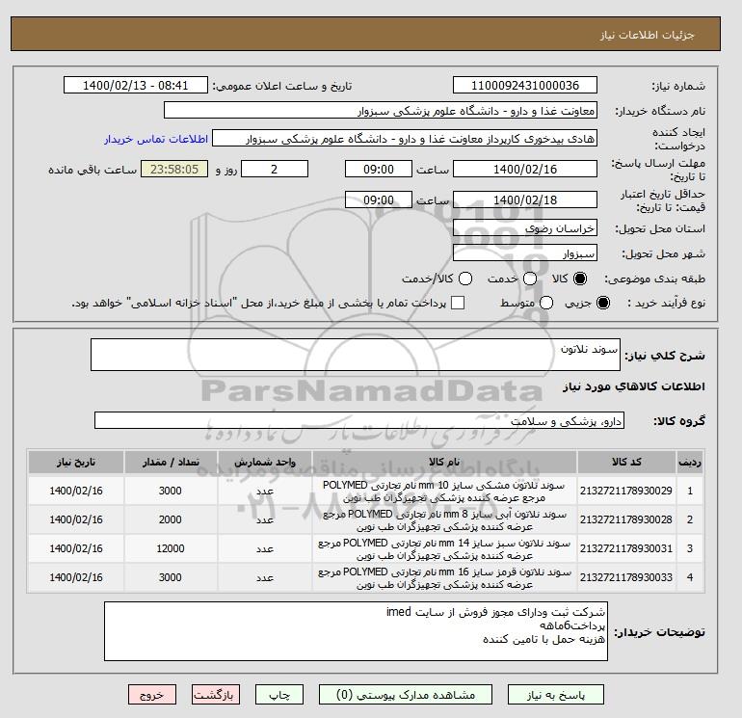The width and height of the screenshot is (742, 718).
Task: Click the request creator field هادی بیدخوری
Action: click(405, 139)
